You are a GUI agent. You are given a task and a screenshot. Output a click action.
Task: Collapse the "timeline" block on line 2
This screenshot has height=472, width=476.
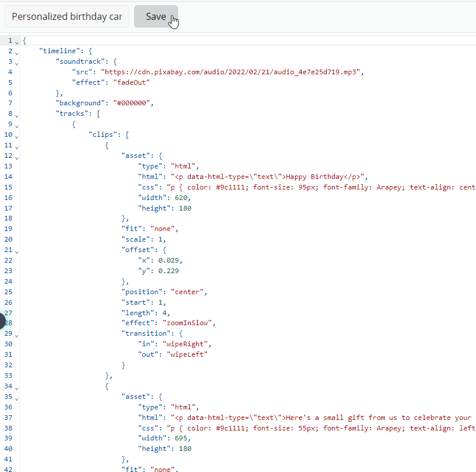click(x=17, y=53)
